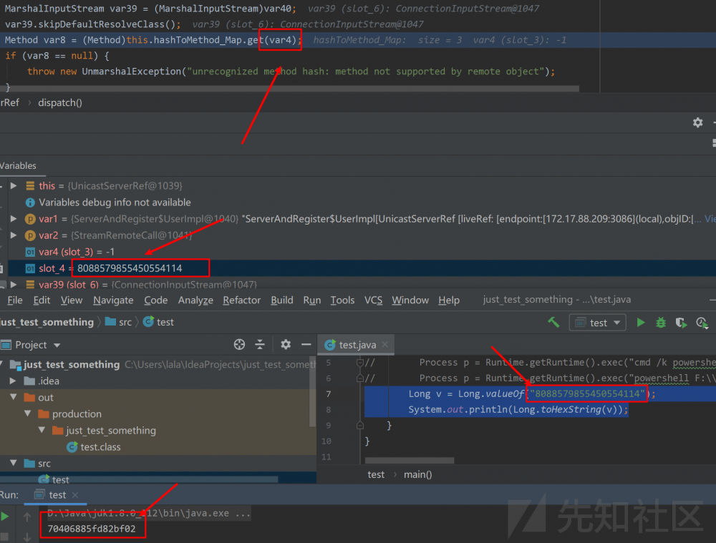This screenshot has width=716, height=543.
Task: Click the test class breadcrumb in navigation bar
Action: tap(158, 322)
